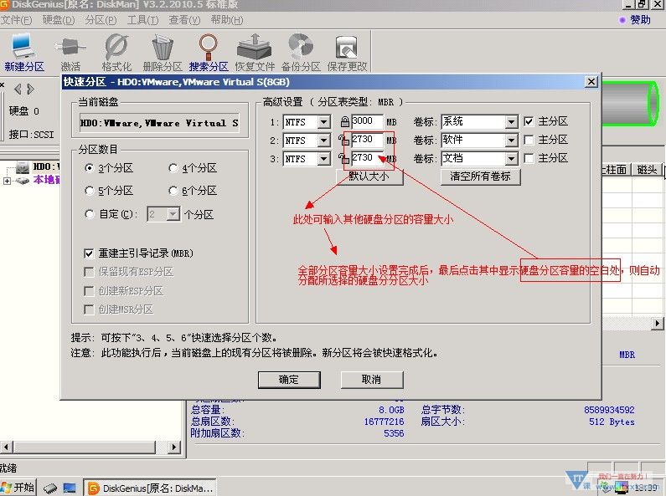Click the 赞助 icon in menu bar
Viewport: 666px width, 496px height.
pyautogui.click(x=622, y=20)
